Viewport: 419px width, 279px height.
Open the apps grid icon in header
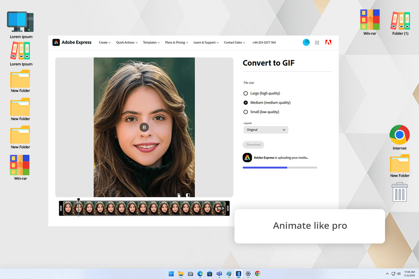pos(317,42)
